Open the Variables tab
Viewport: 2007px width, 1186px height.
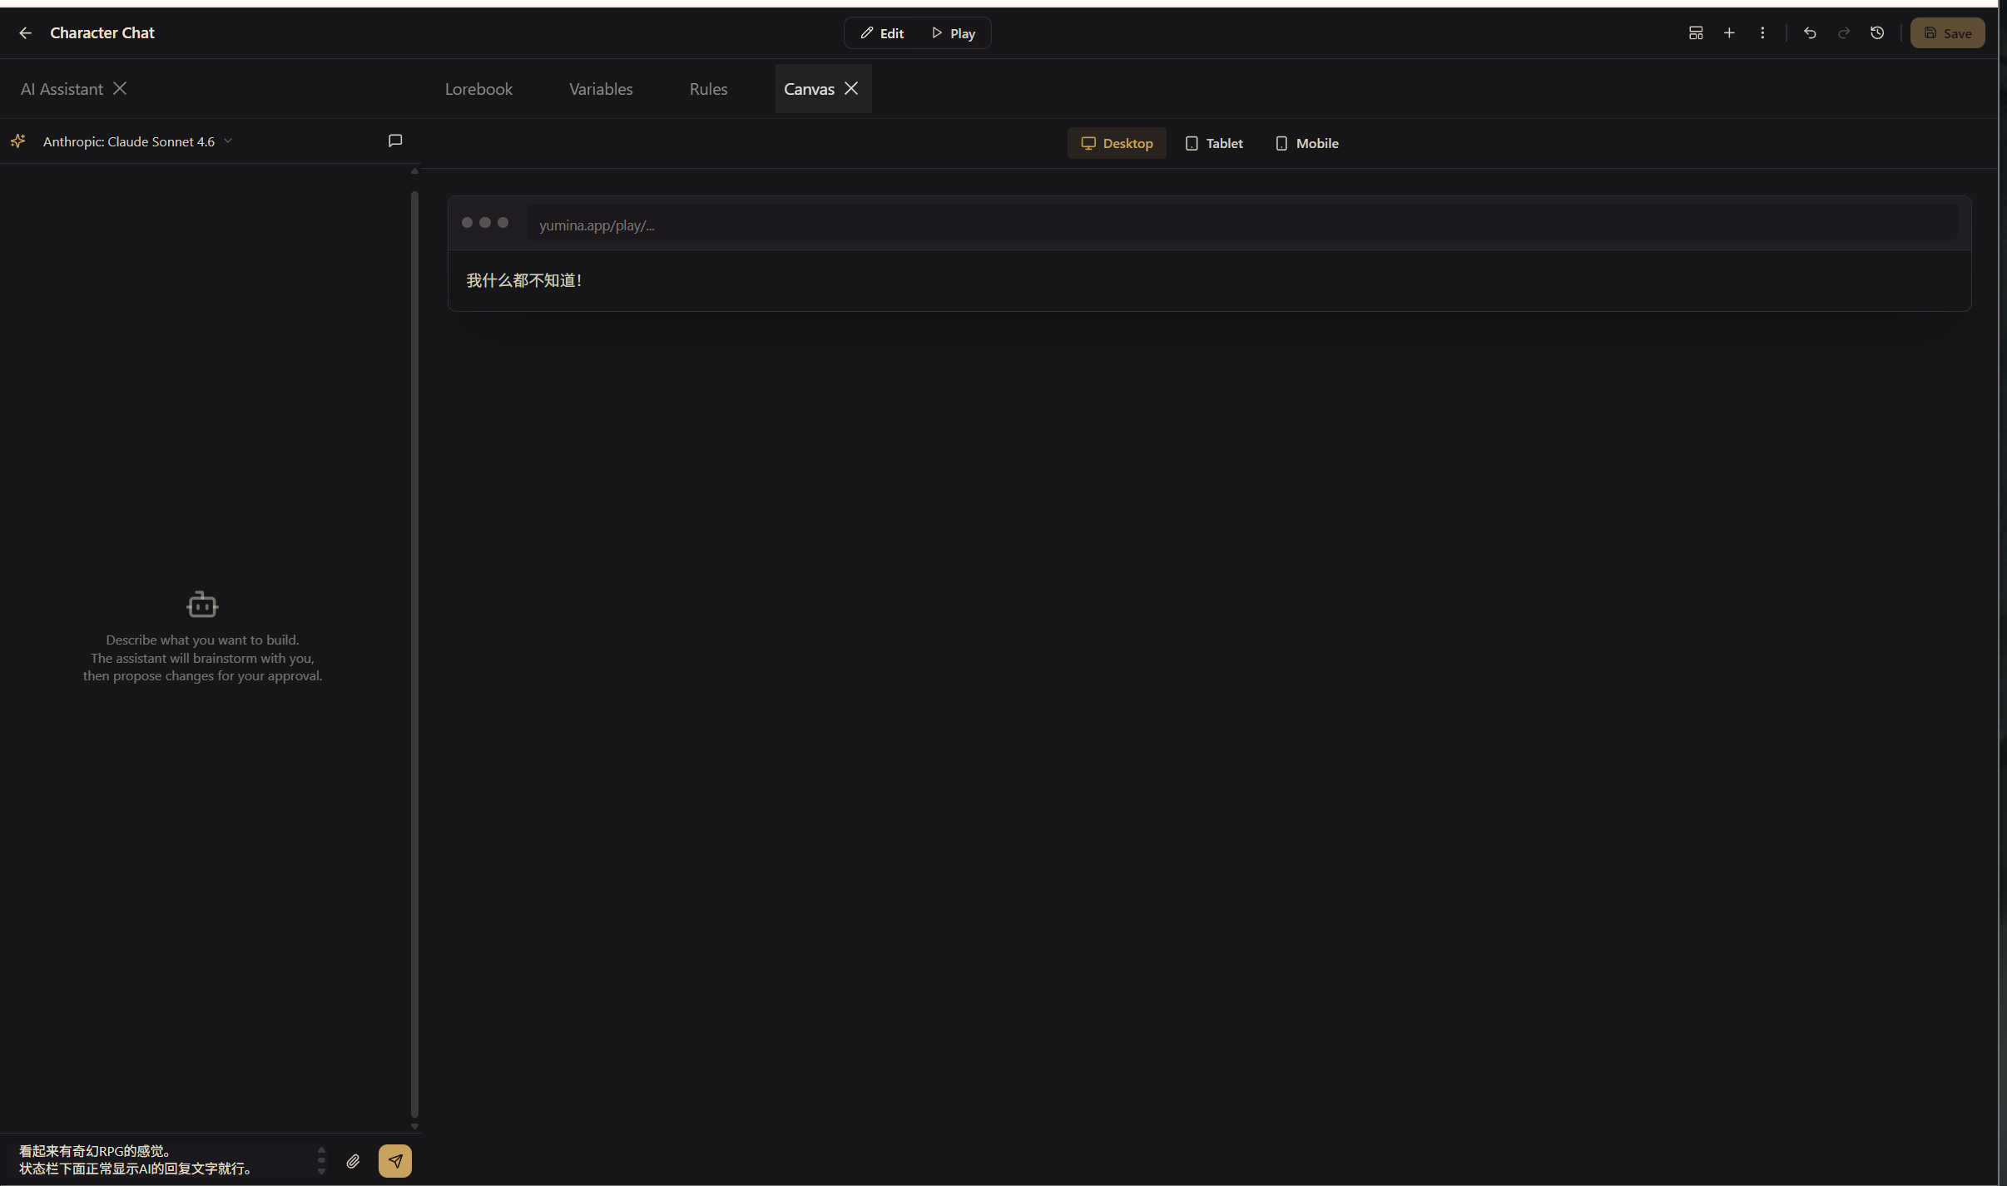click(600, 88)
